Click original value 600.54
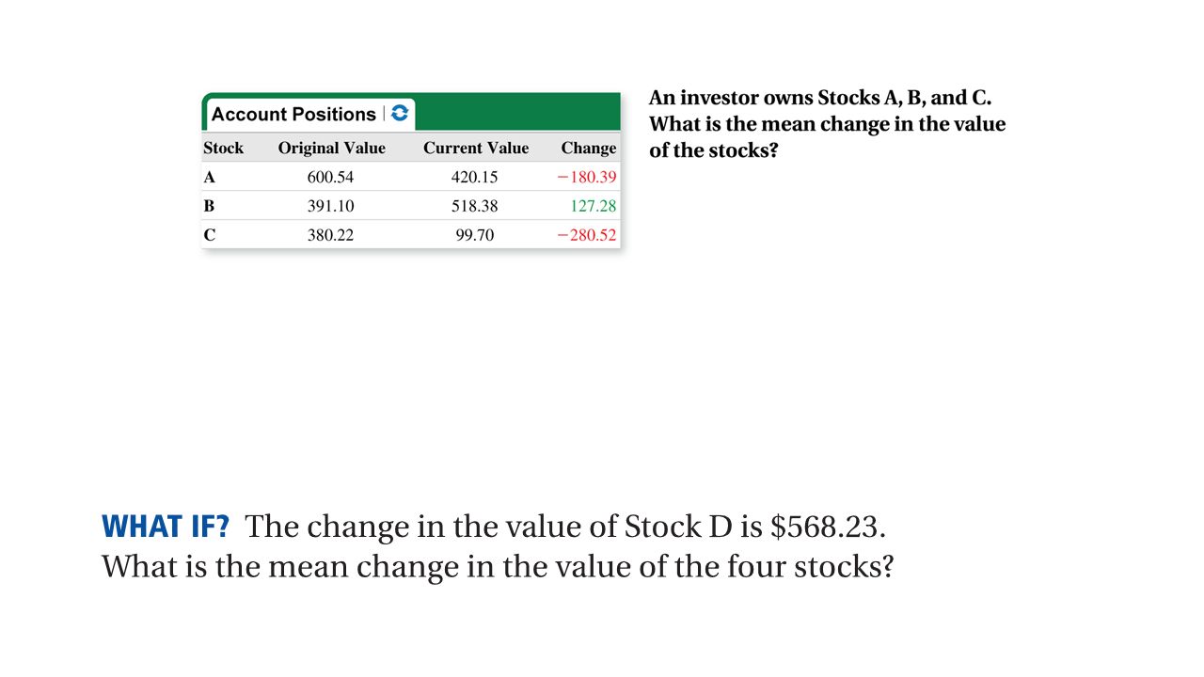 tap(331, 177)
